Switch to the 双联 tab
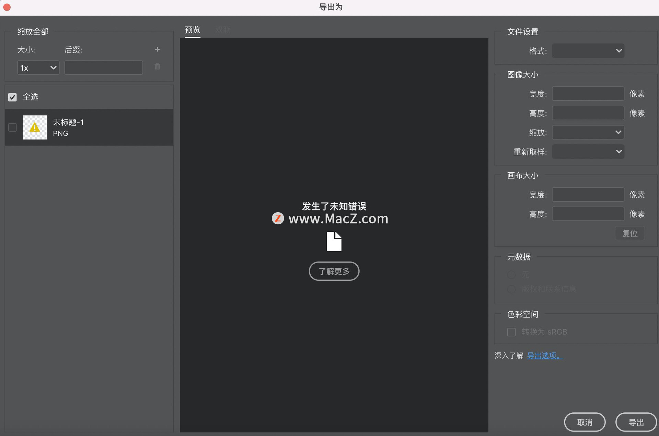This screenshot has height=436, width=659. coord(223,30)
